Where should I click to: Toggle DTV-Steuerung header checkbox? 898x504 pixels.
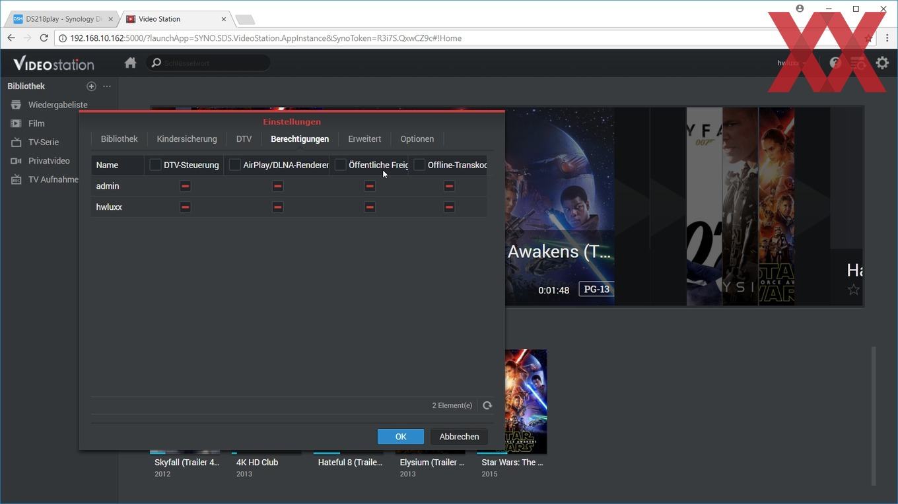155,165
